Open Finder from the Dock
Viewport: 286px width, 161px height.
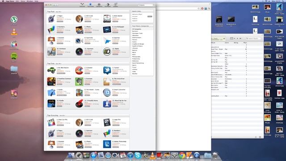tap(71, 155)
